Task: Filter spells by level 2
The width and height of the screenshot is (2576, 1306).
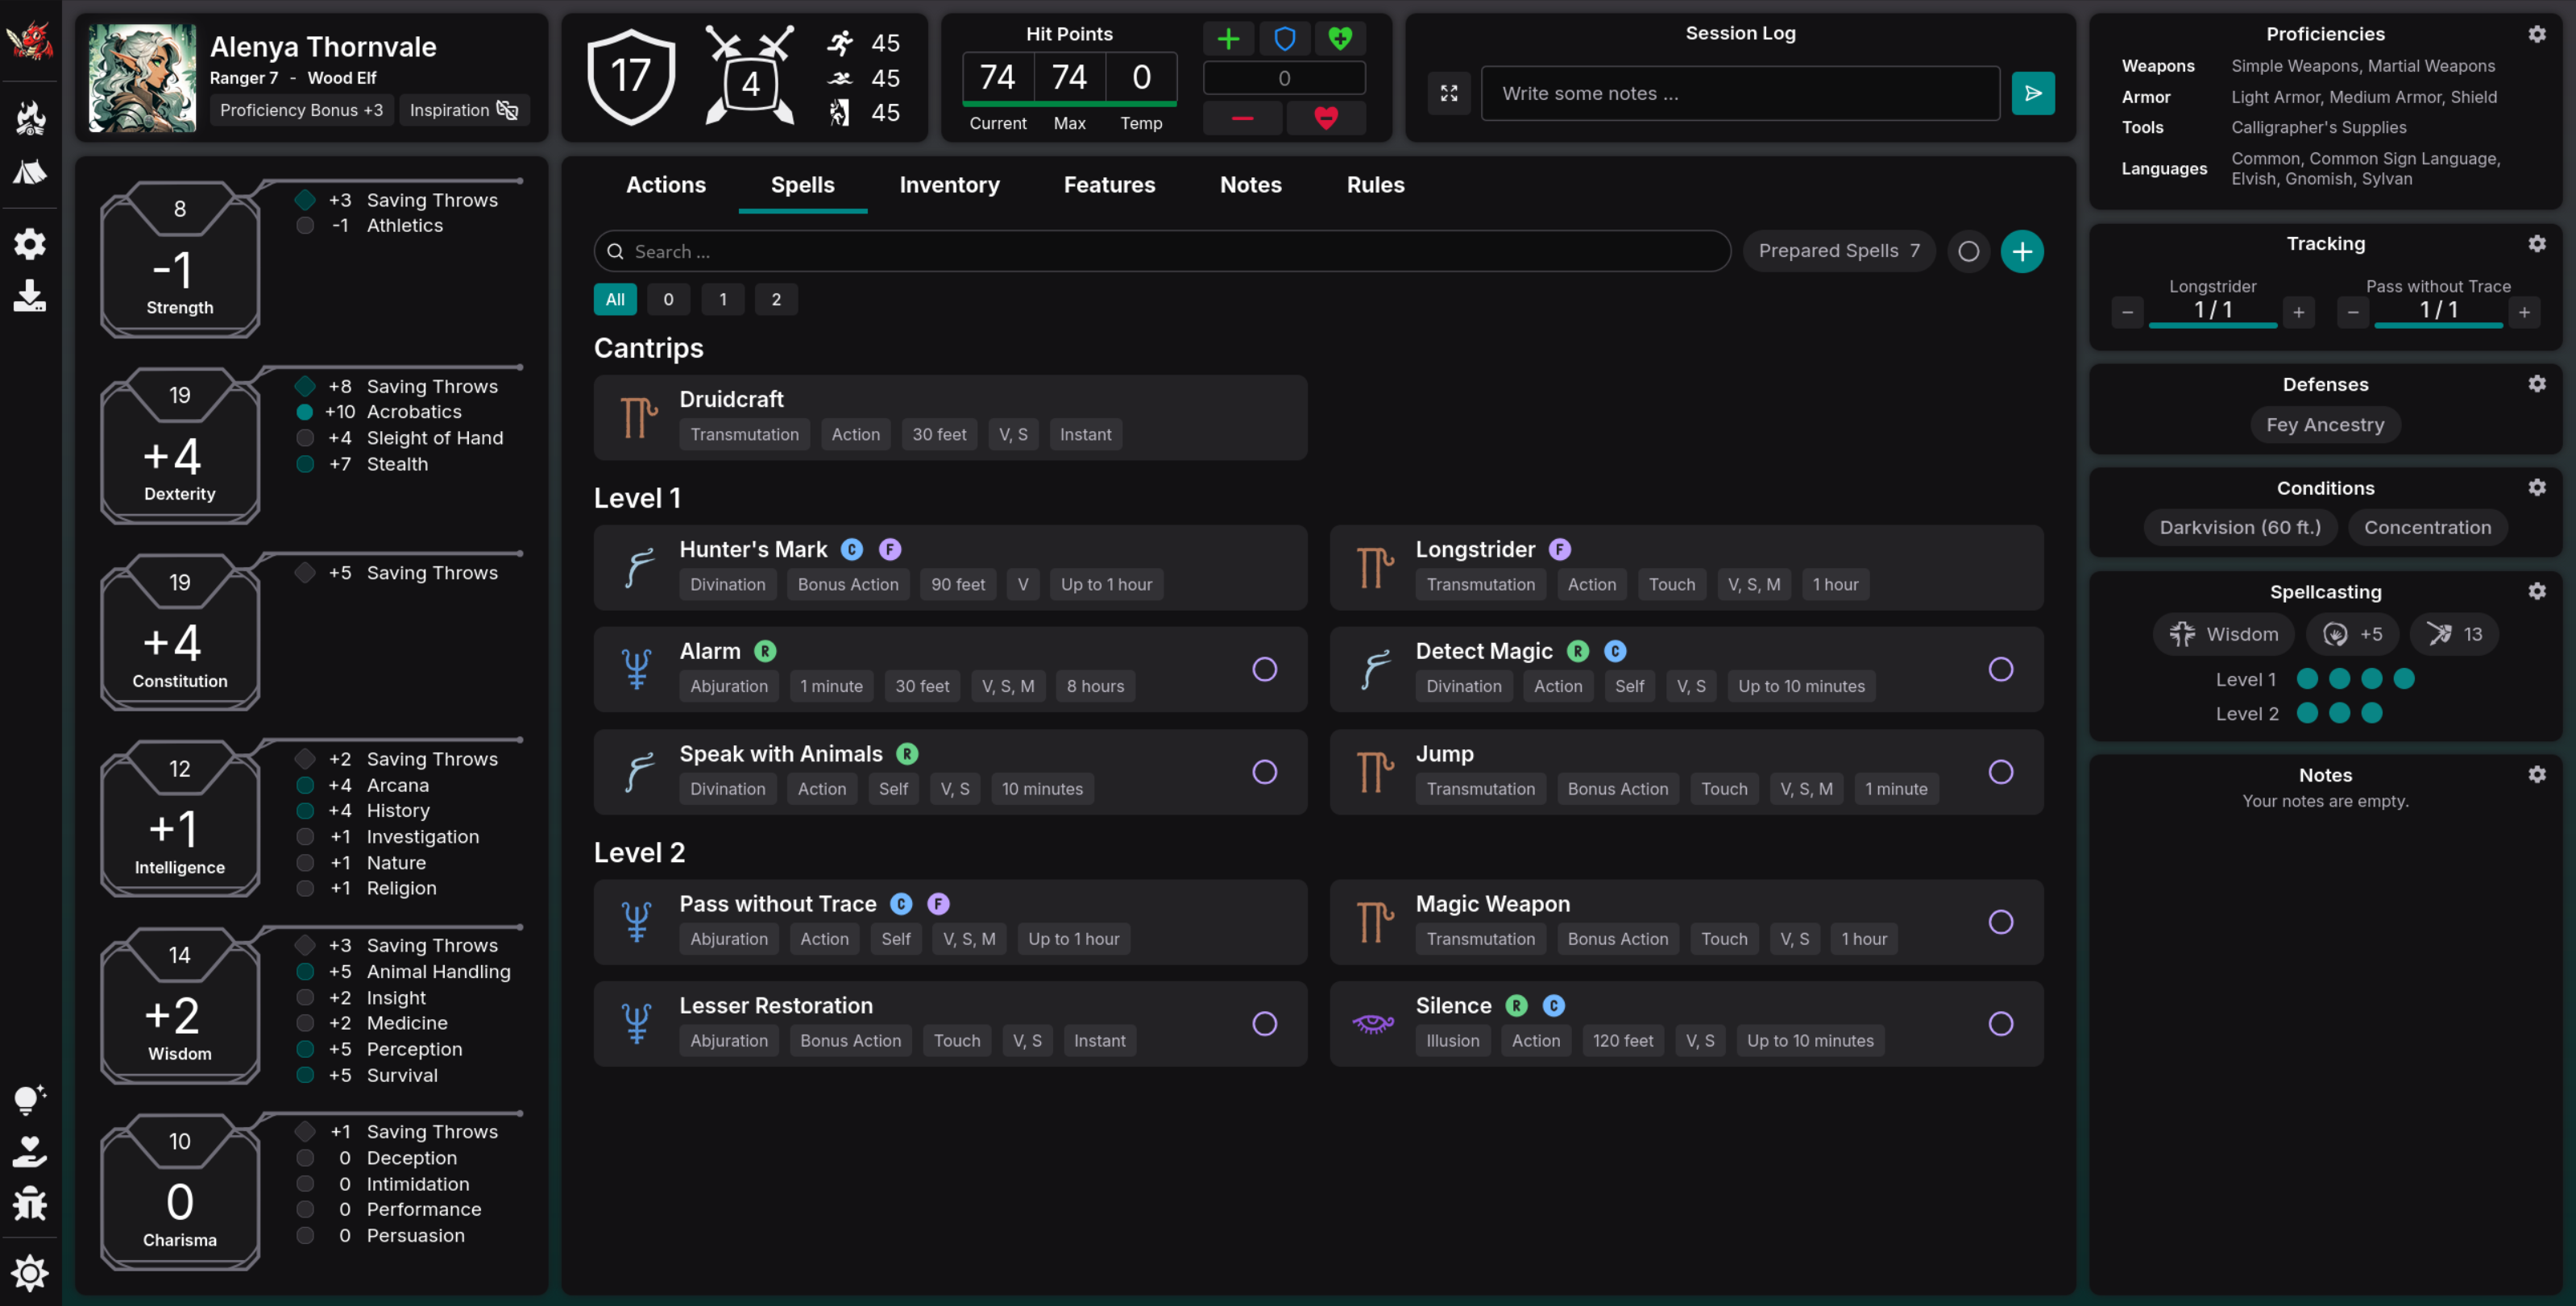Action: click(775, 299)
